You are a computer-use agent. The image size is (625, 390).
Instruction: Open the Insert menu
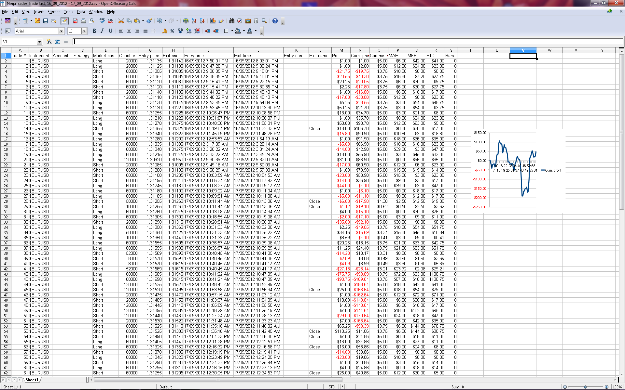pos(39,12)
